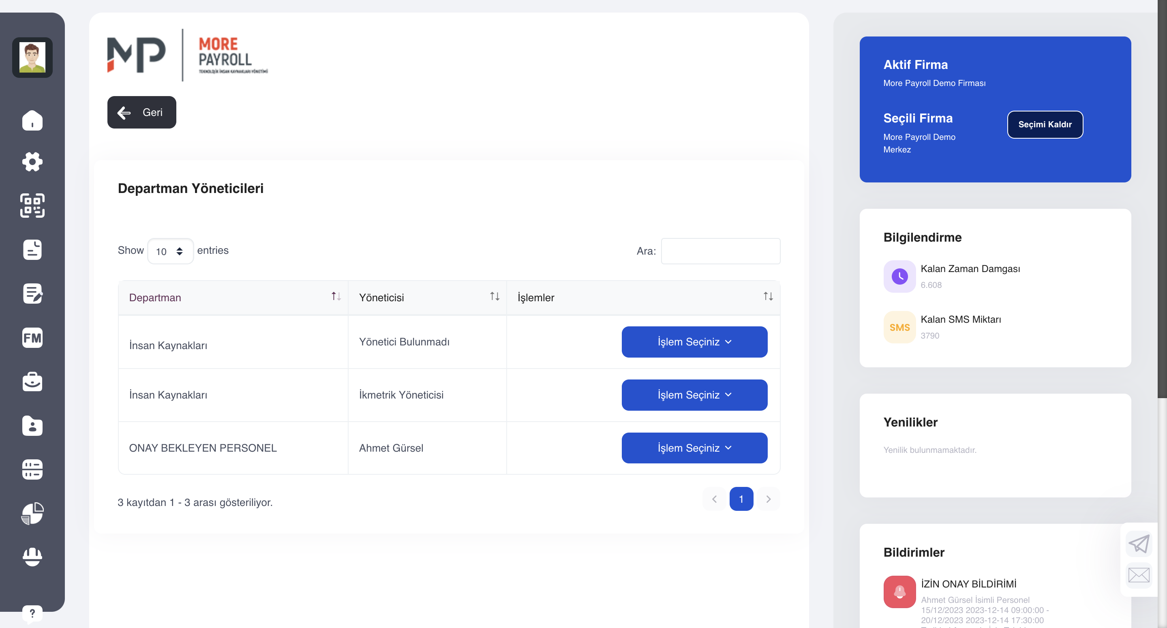Sort by the İşlemler column
Viewport: 1167px width, 628px height.
[643, 297]
